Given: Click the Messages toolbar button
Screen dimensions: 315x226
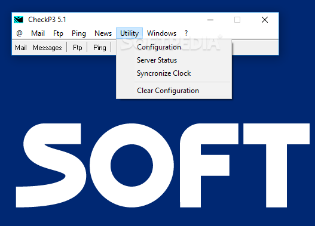Looking at the screenshot, I should click(x=47, y=48).
